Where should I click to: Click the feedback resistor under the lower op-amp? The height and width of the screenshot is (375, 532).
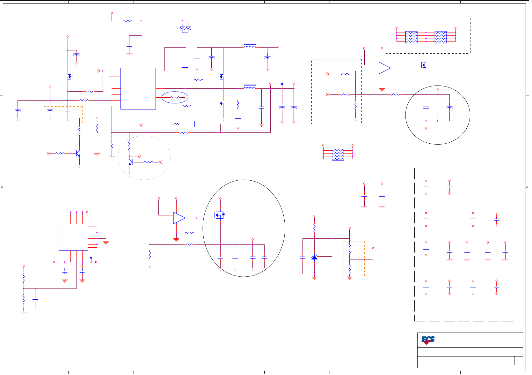click(189, 233)
